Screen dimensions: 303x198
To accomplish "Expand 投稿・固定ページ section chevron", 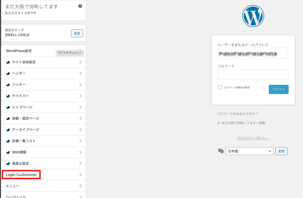I will click(x=80, y=118).
